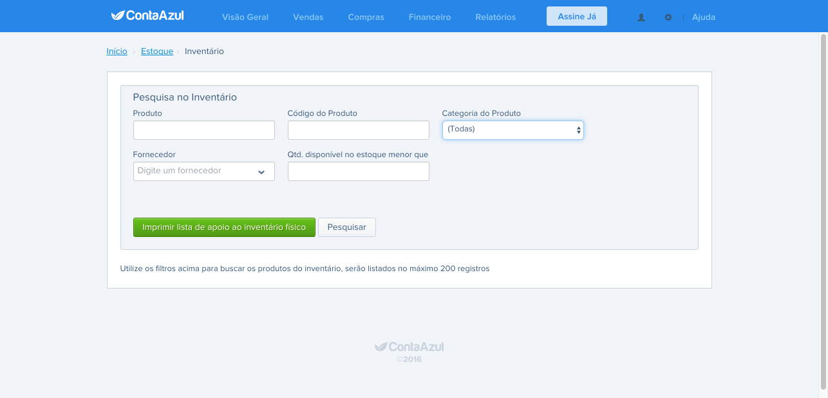Click the Assine Já button
828x398 pixels.
point(577,16)
